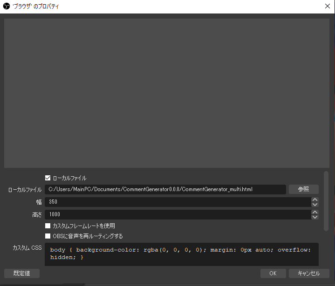
Task: Click the 高さ label text
Action: (37, 214)
